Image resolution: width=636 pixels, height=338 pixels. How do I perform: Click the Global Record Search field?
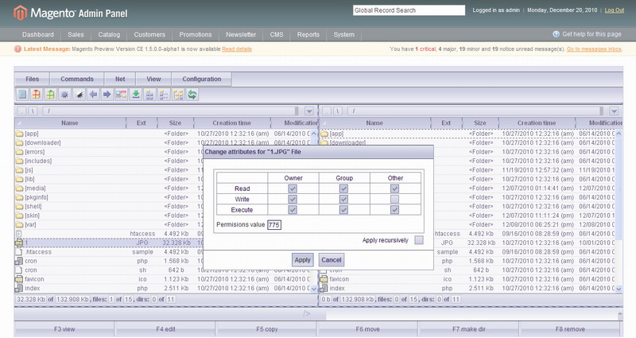[x=409, y=10]
